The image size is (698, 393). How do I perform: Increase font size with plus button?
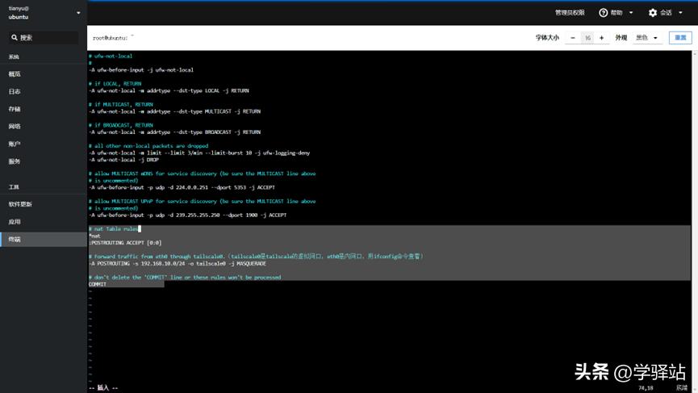pos(601,38)
